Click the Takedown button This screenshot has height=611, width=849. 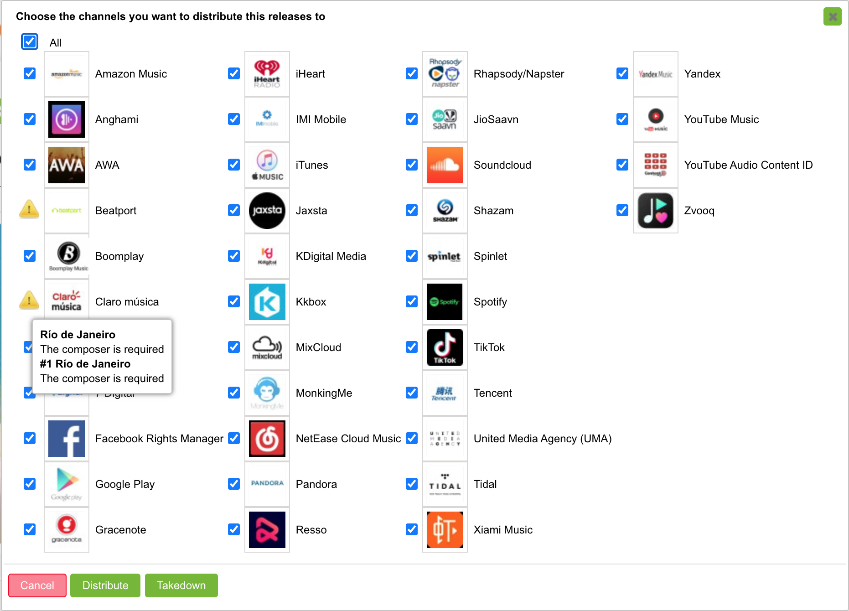(181, 585)
